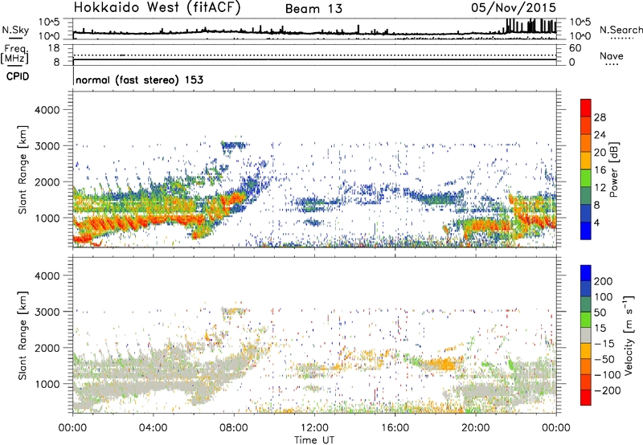
Task: Click '4000' on power panel range axis
Action: click(x=47, y=110)
